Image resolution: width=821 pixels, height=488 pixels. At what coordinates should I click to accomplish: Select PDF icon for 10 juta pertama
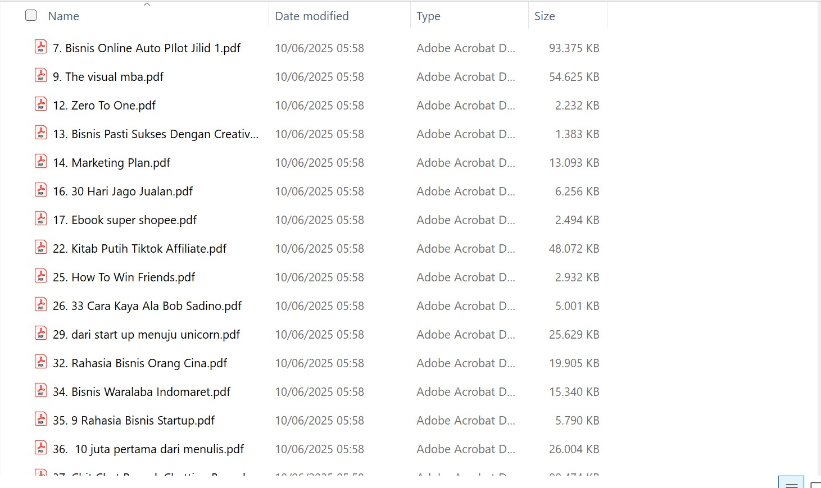click(x=41, y=448)
